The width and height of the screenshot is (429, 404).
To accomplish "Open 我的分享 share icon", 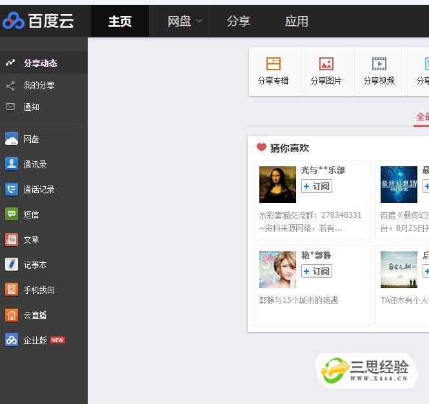I will [10, 86].
